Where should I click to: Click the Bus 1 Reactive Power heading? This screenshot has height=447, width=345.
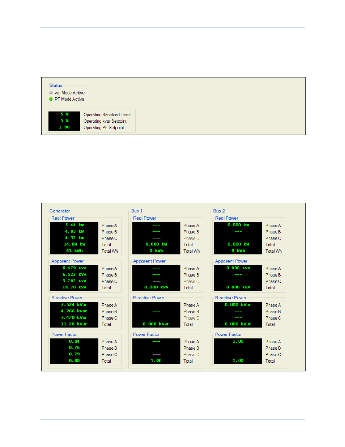point(149,298)
